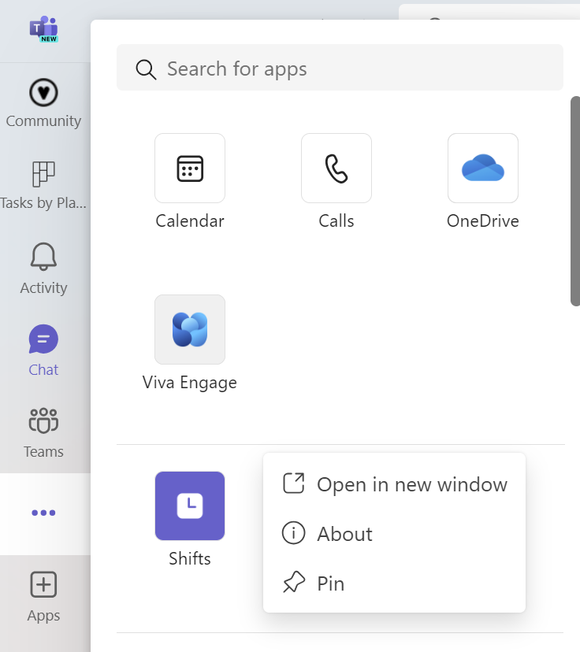This screenshot has height=652, width=580.
Task: Go to Community in the sidebar
Action: [x=43, y=102]
